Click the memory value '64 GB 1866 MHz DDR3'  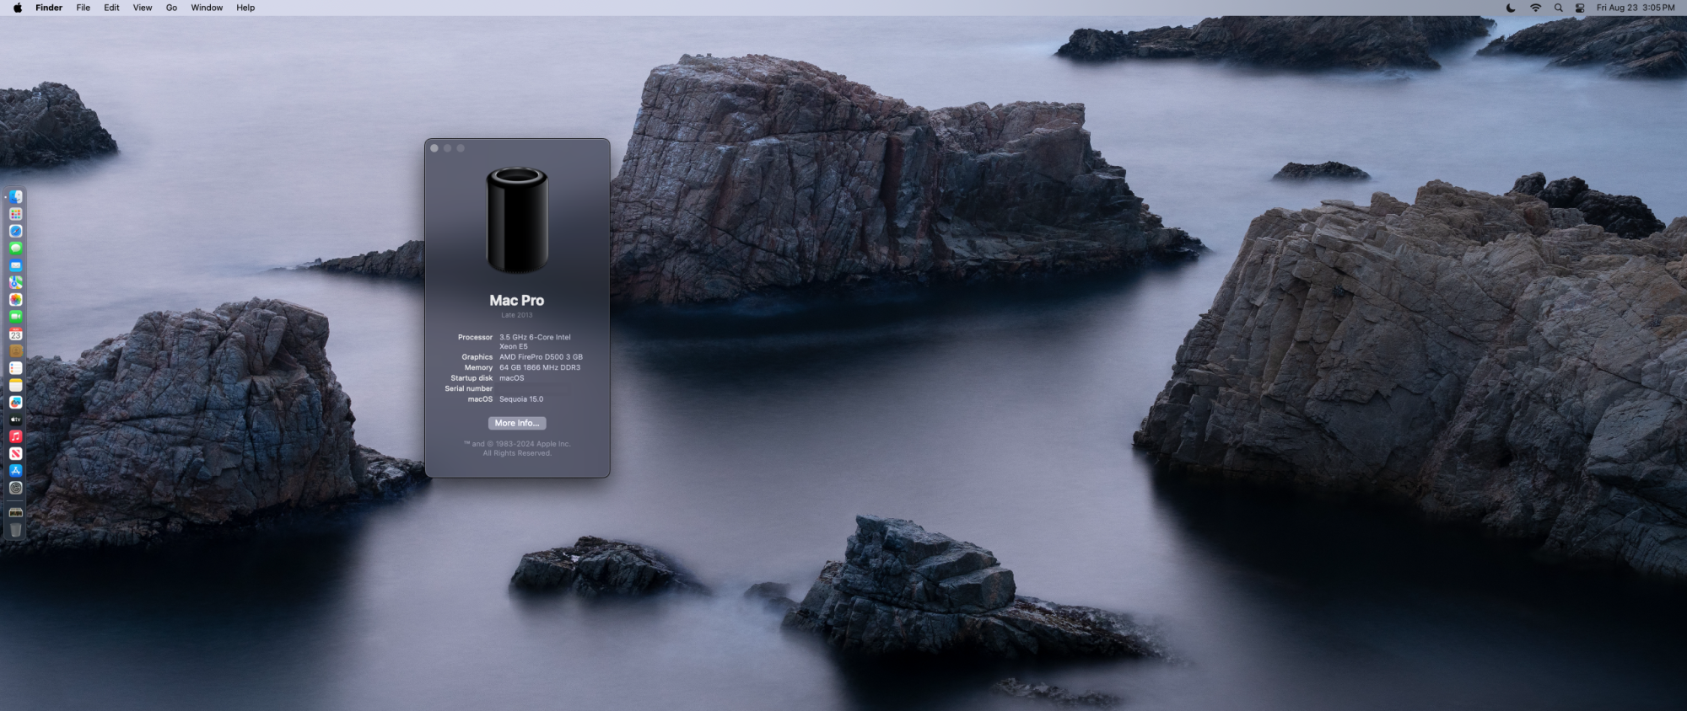(540, 367)
